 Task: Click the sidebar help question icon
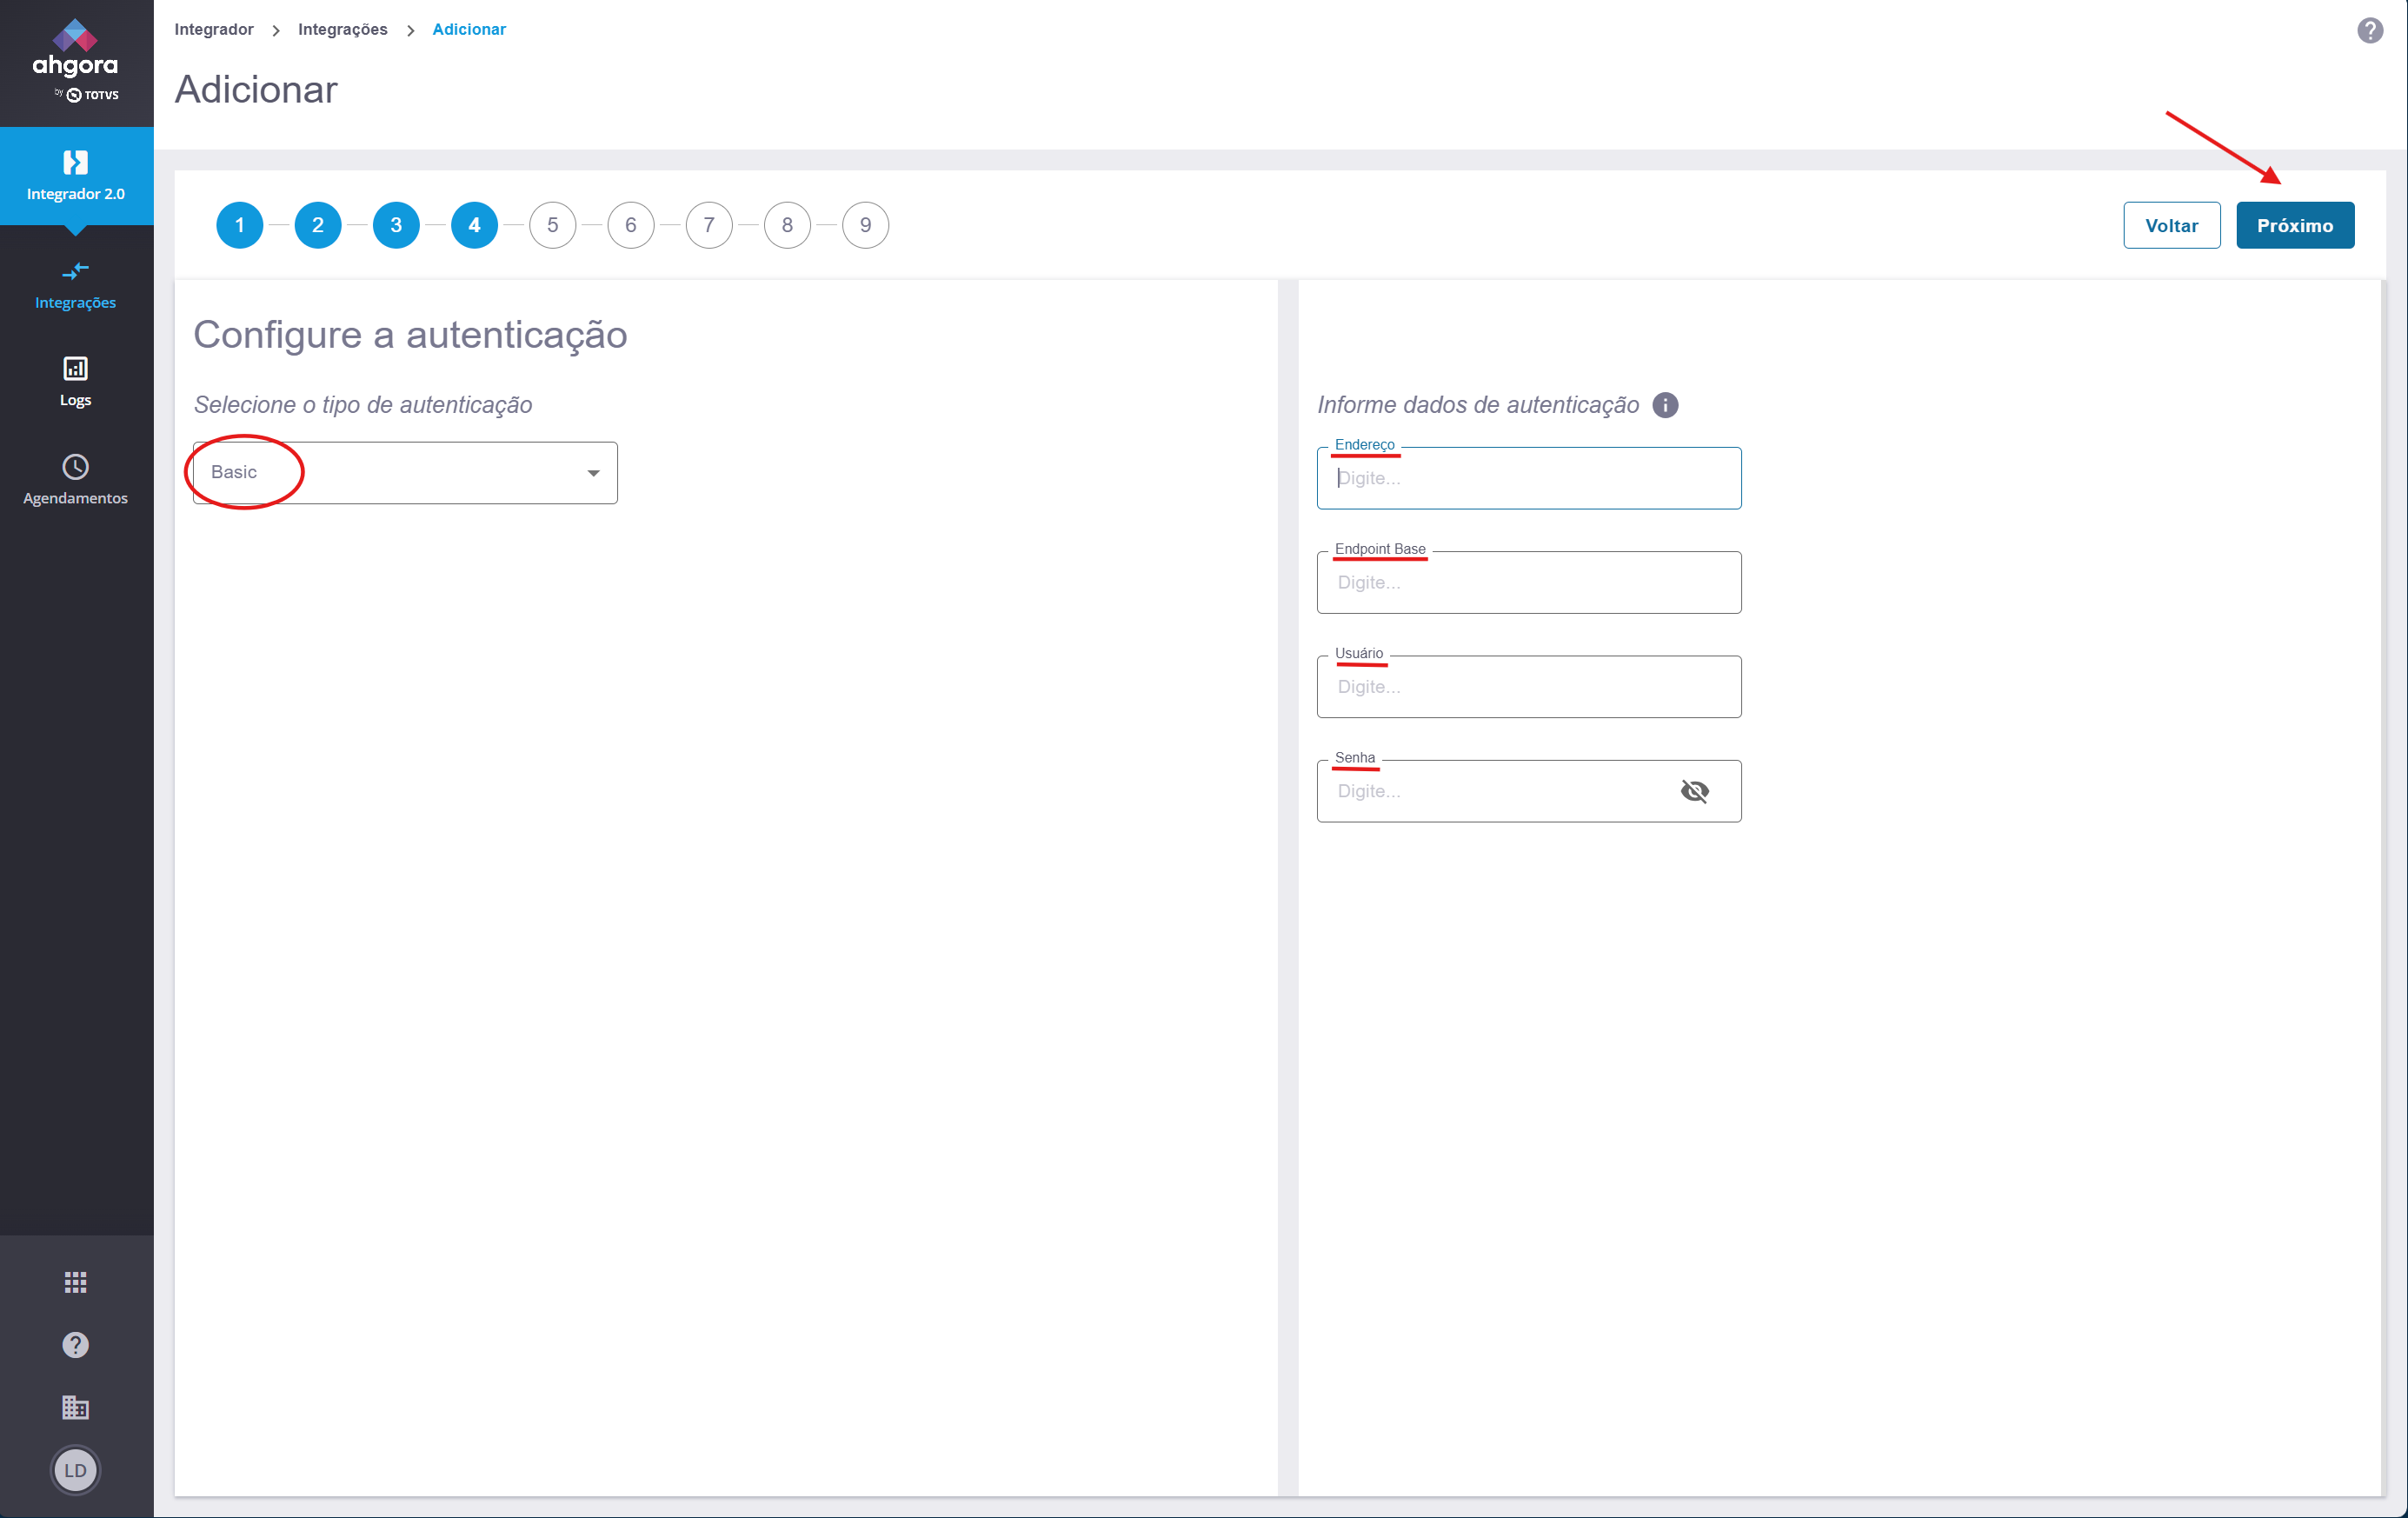(x=75, y=1345)
